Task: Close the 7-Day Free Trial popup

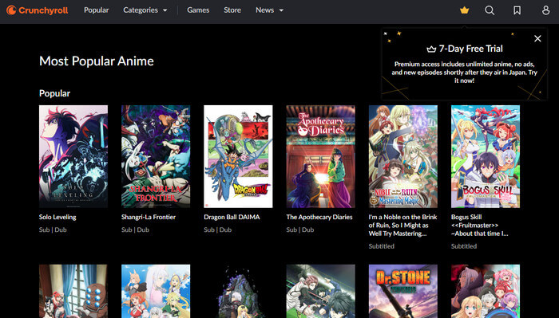Action: pos(537,38)
